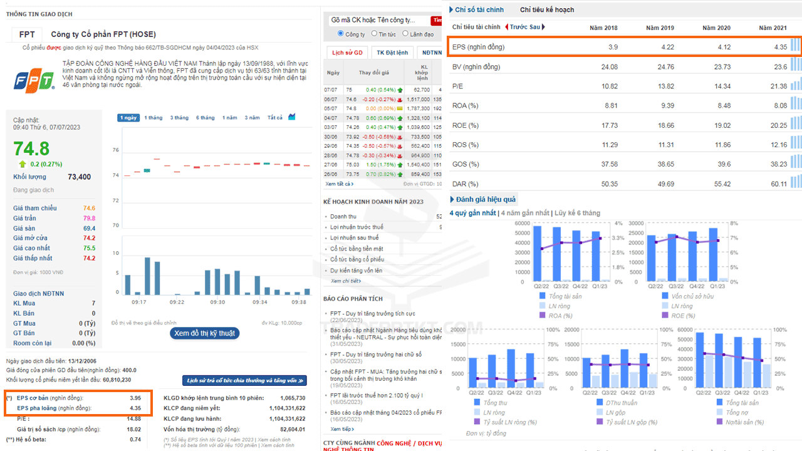
Task: Select the Tin tức radio button
Action: pos(374,34)
